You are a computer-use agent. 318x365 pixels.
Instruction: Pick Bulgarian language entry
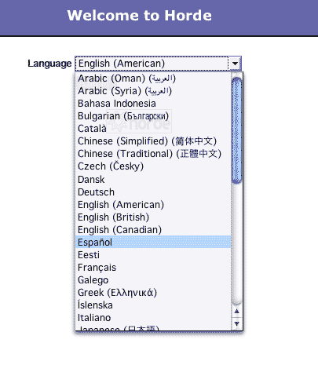pyautogui.click(x=153, y=116)
